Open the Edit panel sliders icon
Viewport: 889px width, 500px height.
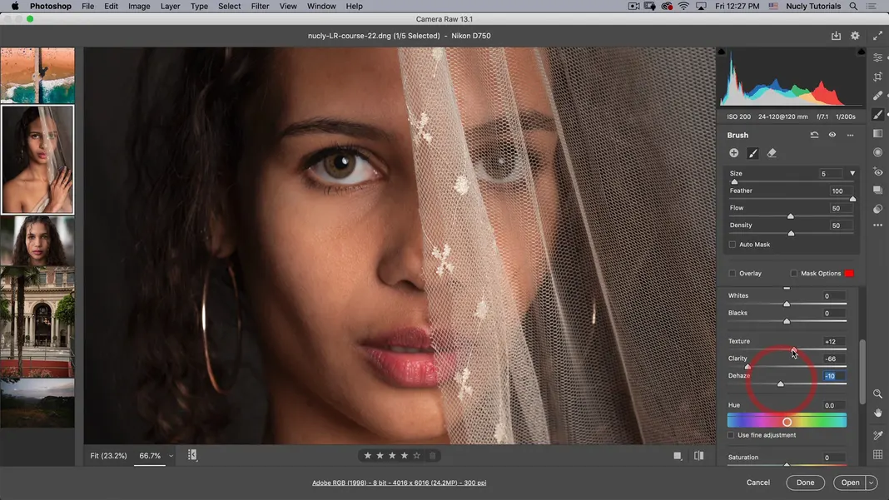877,57
